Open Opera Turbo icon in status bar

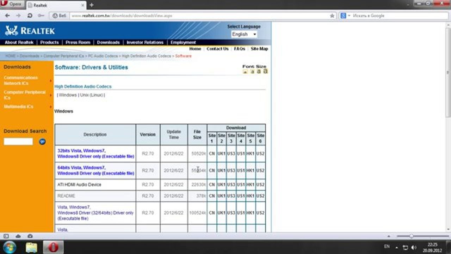click(x=30, y=236)
